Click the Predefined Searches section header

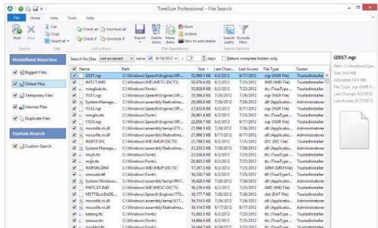pos(38,59)
